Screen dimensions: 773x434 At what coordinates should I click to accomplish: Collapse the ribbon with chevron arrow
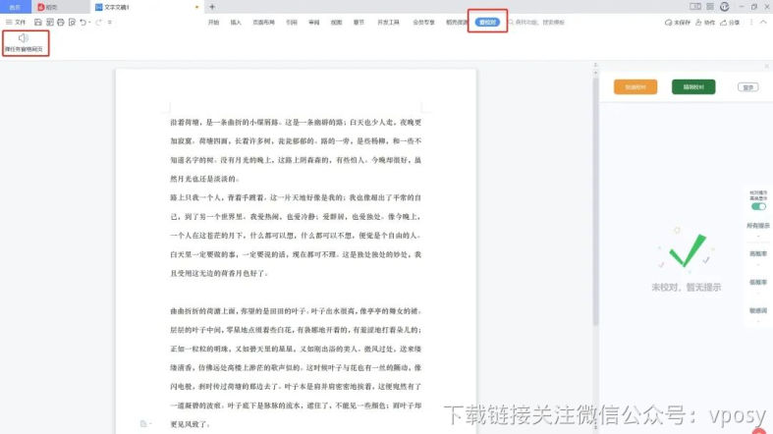pyautogui.click(x=763, y=23)
